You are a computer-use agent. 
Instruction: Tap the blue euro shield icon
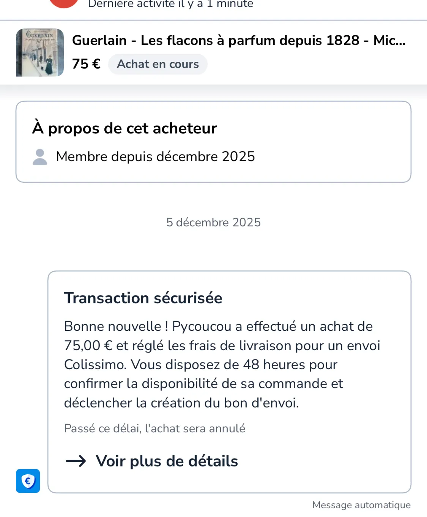click(28, 481)
